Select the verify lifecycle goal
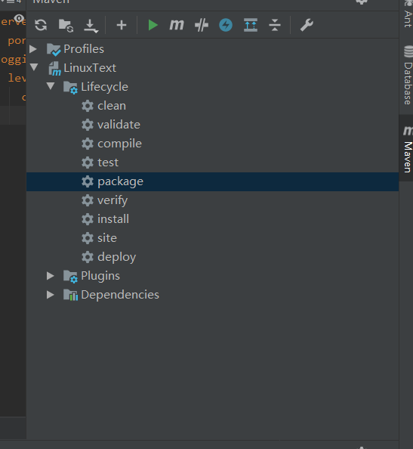413x449 pixels. 112,200
